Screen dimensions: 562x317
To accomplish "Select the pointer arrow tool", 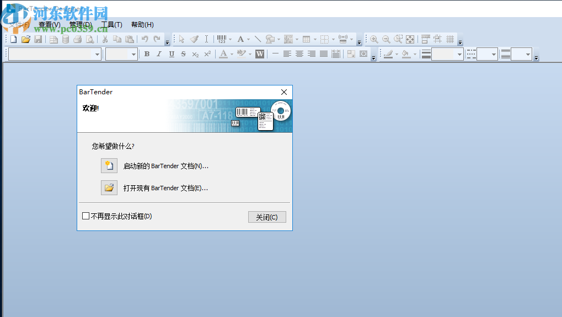I will click(x=181, y=39).
